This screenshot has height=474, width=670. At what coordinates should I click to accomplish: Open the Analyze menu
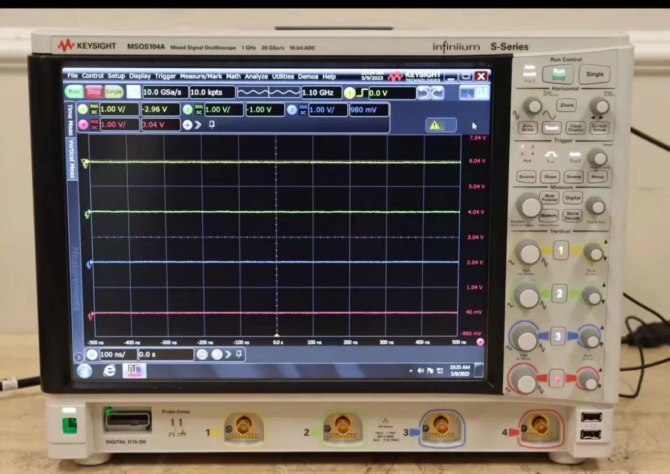(256, 77)
